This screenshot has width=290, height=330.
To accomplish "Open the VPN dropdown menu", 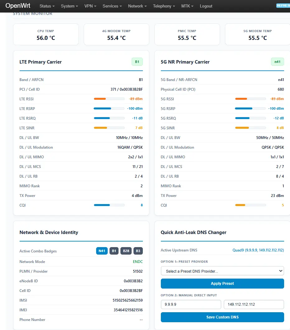I will (x=90, y=6).
